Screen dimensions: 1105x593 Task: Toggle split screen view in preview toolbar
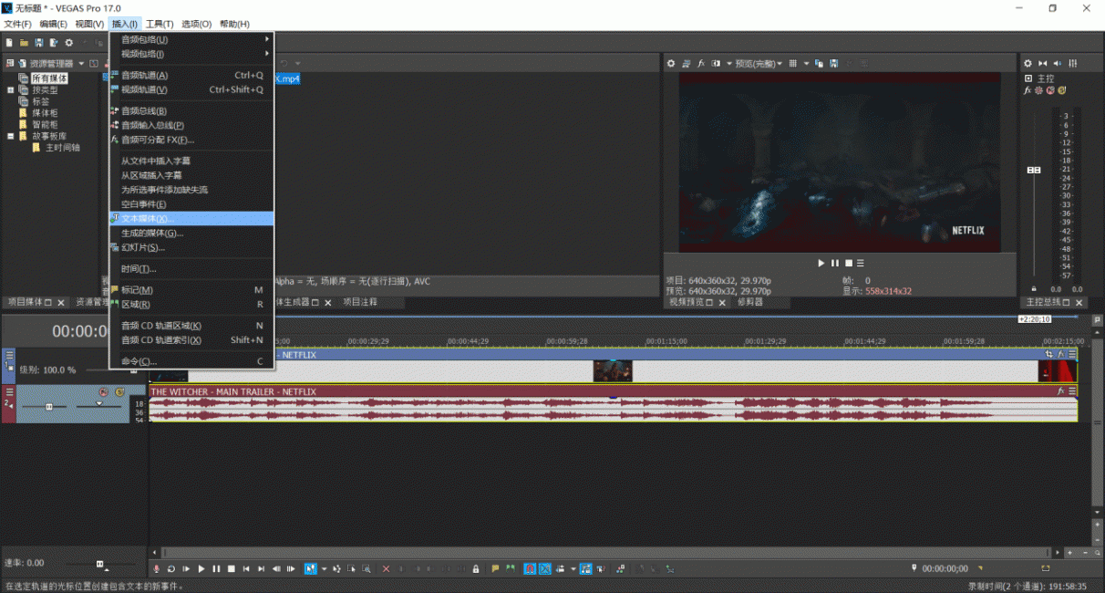click(715, 63)
